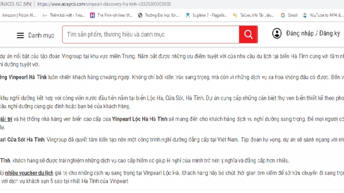Viewport: 344px width, 193px height.
Task: Open the Trường Đại học bookmark
Action: click(159, 15)
